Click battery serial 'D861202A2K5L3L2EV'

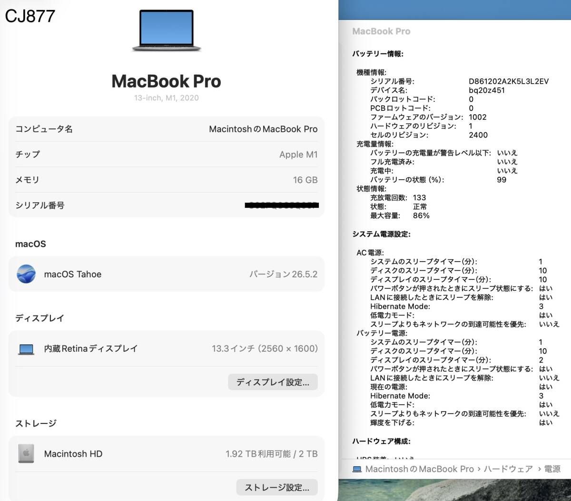coord(509,81)
